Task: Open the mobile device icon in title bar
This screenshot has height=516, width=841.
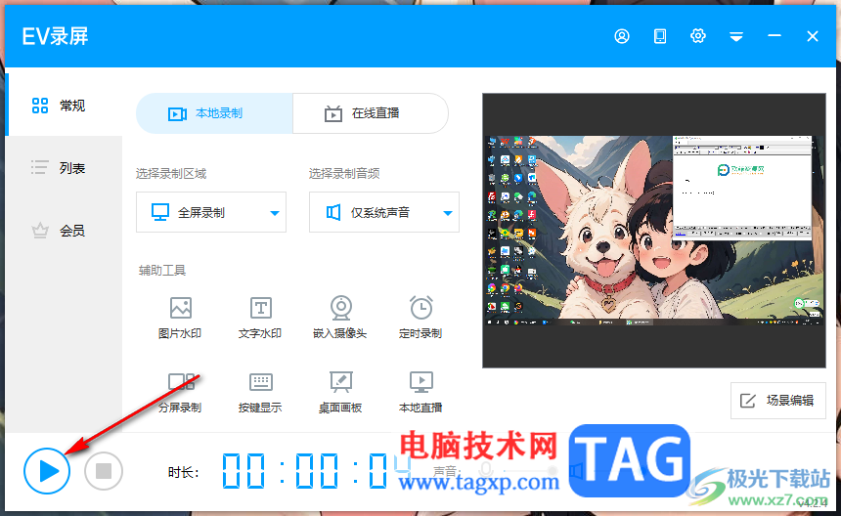Action: coord(660,36)
